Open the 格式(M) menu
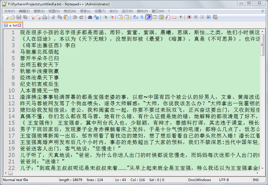268x185 pixels. (x=70, y=11)
